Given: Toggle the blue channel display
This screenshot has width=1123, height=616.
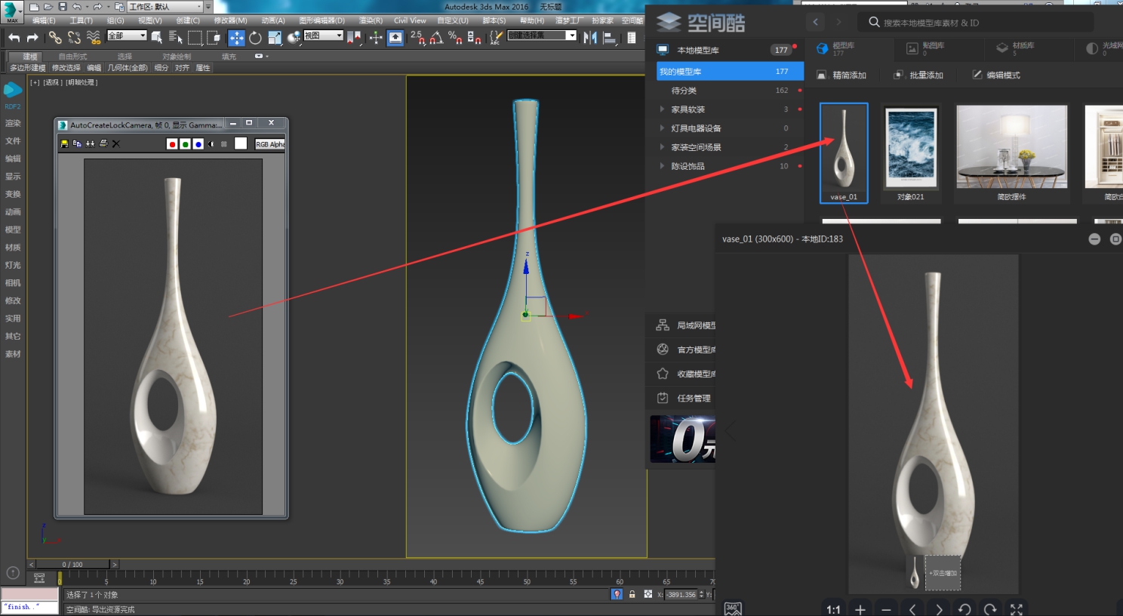Looking at the screenshot, I should tap(198, 144).
